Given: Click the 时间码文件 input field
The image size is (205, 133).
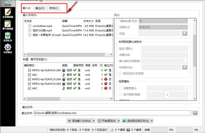Looking at the screenshot, I should (161, 67).
